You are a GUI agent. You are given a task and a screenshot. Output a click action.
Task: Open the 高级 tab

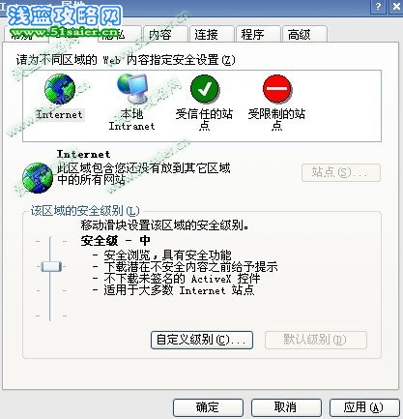pyautogui.click(x=304, y=34)
